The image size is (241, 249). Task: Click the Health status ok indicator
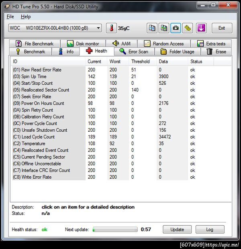(x=45, y=229)
